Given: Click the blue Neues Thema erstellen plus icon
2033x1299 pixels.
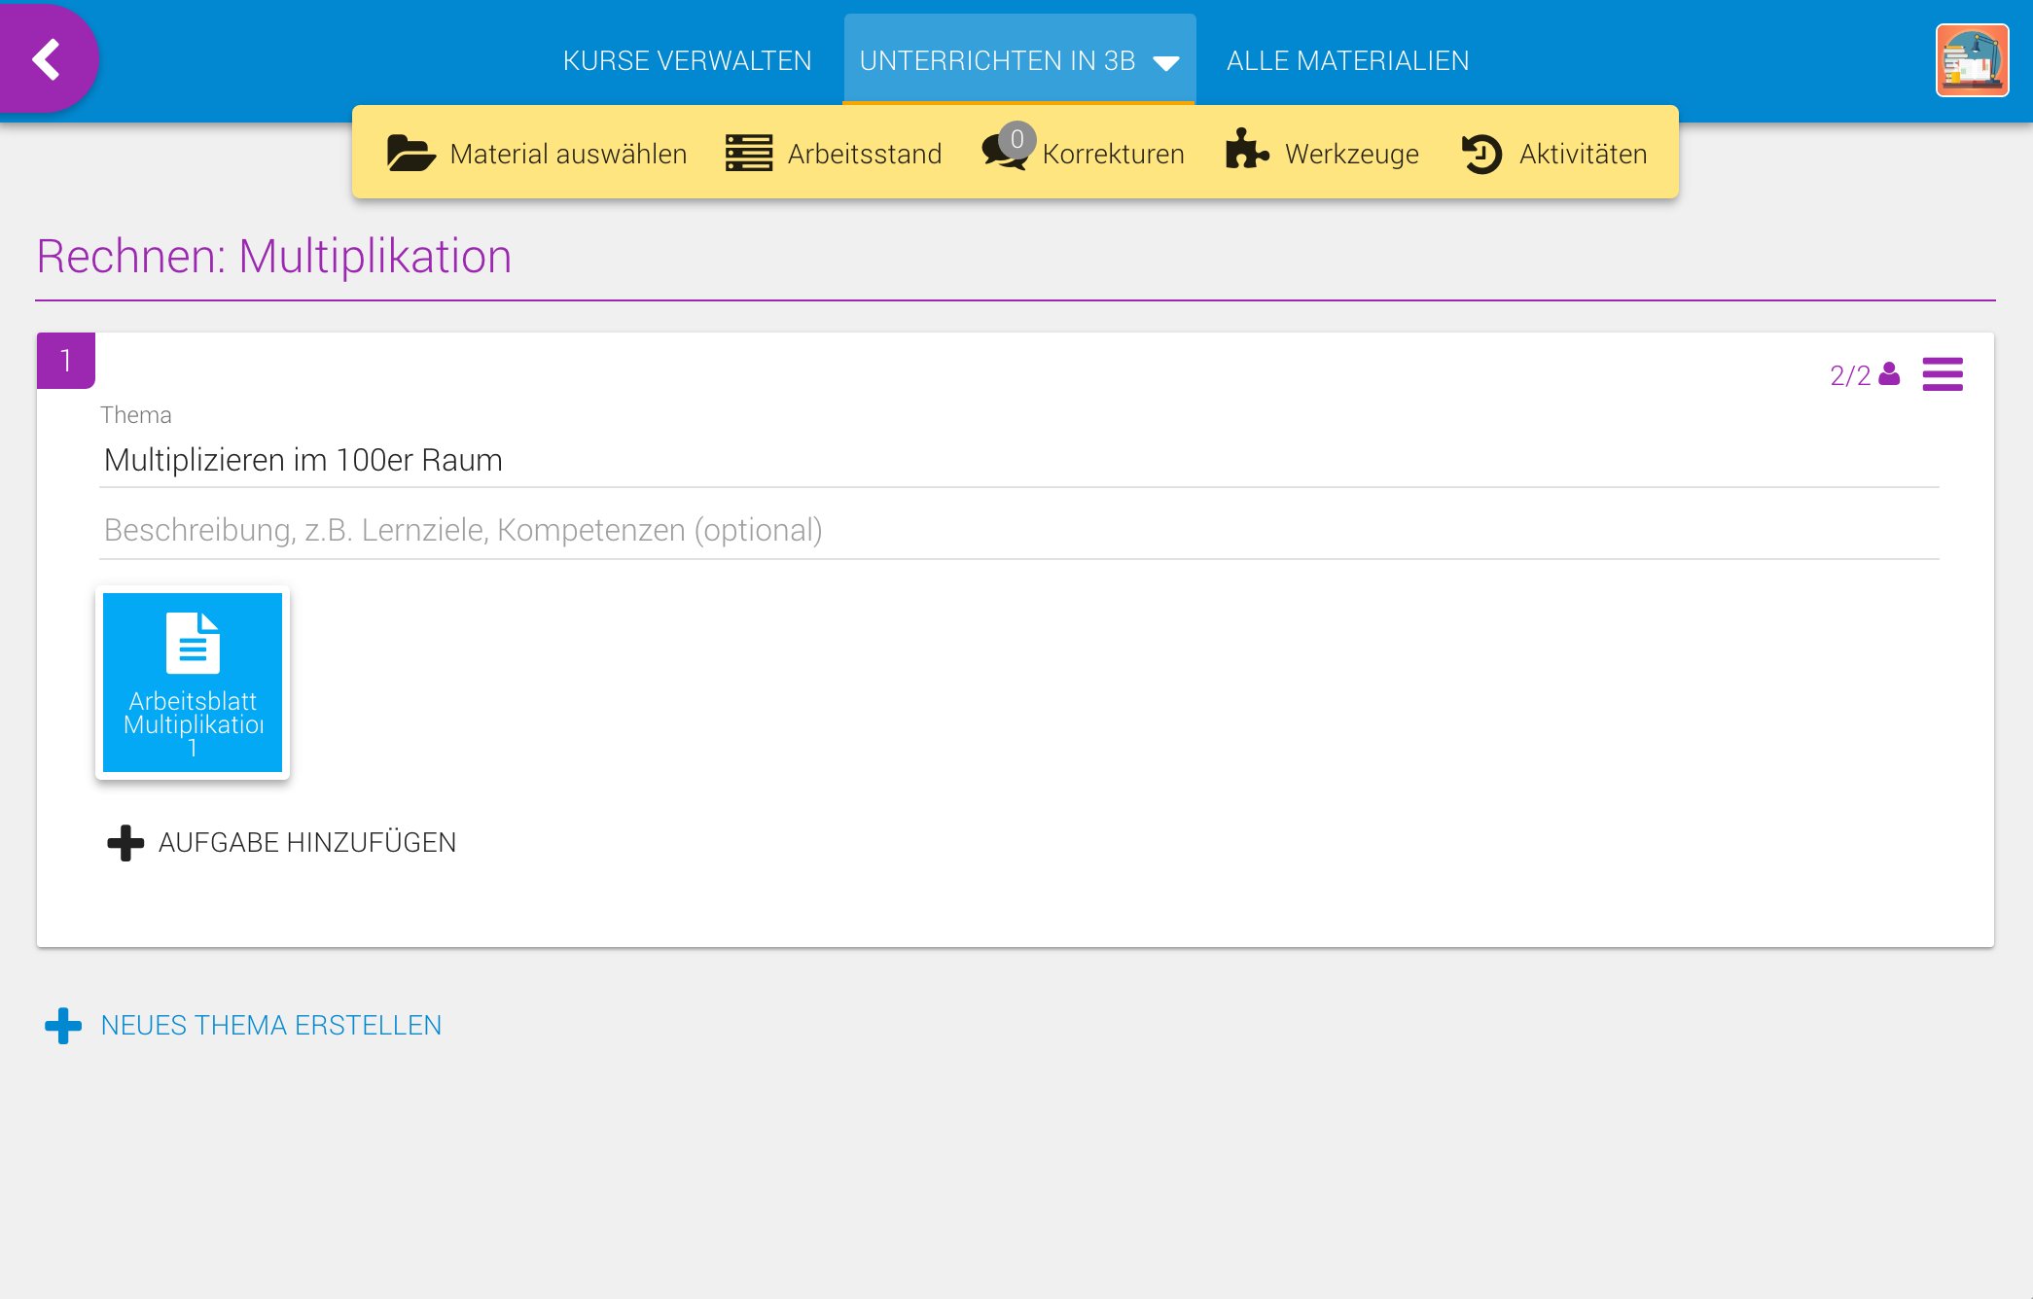Looking at the screenshot, I should (x=63, y=1025).
